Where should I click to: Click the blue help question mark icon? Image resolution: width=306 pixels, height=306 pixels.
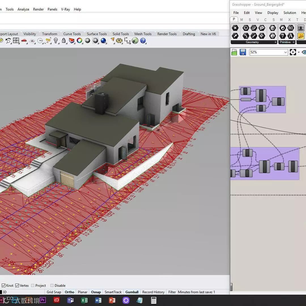point(143,41)
